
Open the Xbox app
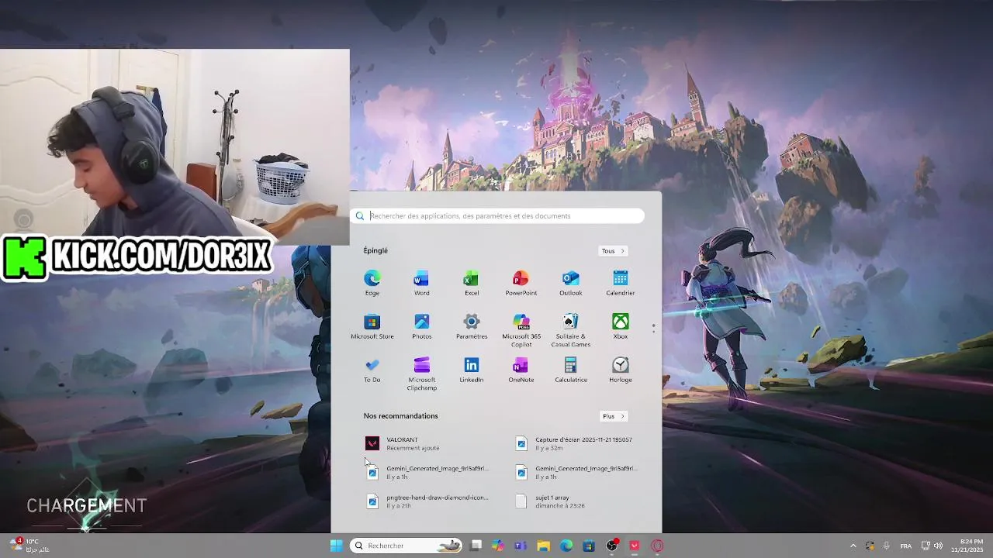tap(621, 326)
